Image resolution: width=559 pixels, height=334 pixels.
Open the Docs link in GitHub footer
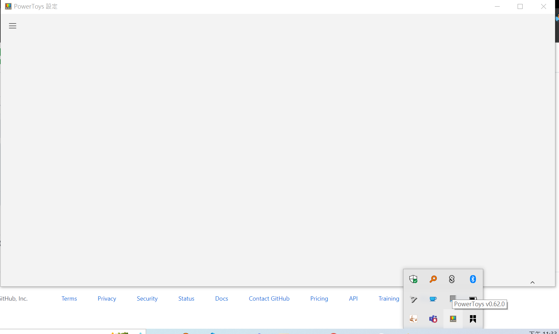pos(222,299)
